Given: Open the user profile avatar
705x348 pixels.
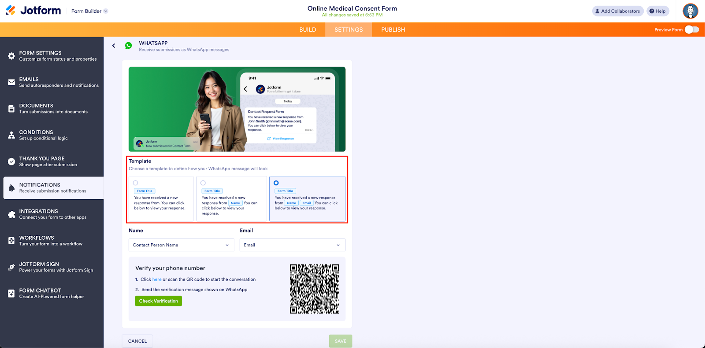Looking at the screenshot, I should click(690, 11).
